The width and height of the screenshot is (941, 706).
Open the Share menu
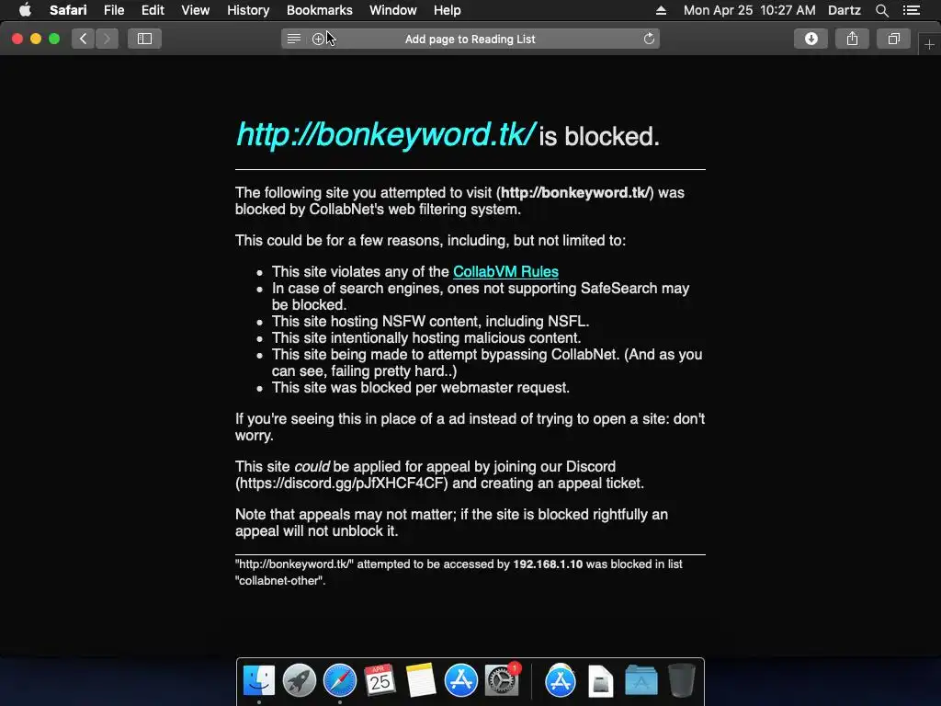[852, 39]
